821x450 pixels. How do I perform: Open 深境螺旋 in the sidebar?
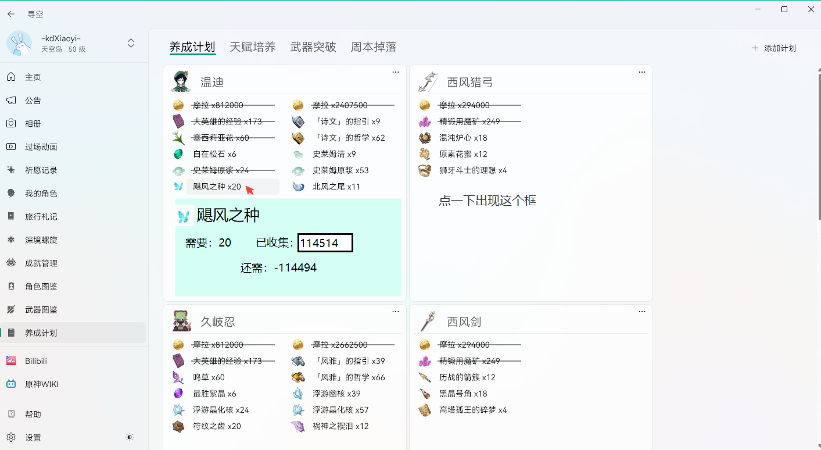pos(73,240)
